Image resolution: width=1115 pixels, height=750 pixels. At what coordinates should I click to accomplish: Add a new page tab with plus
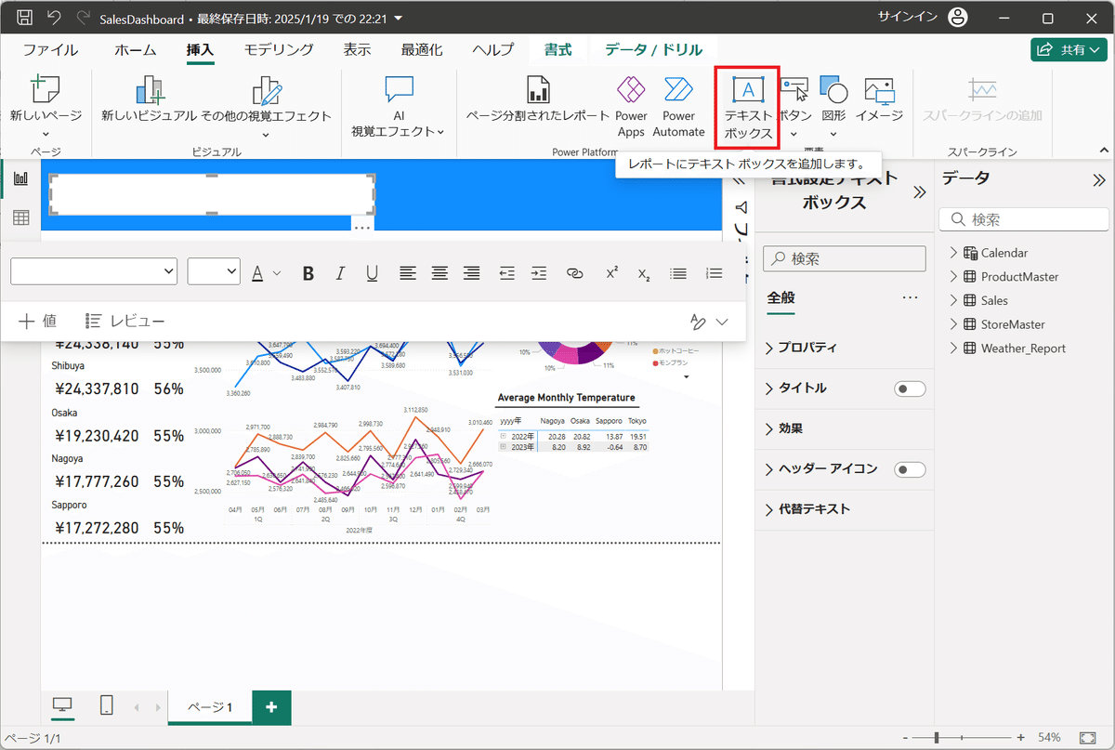click(271, 707)
